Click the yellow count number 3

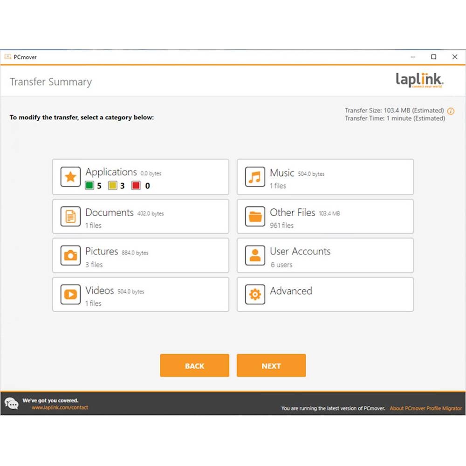click(x=122, y=186)
